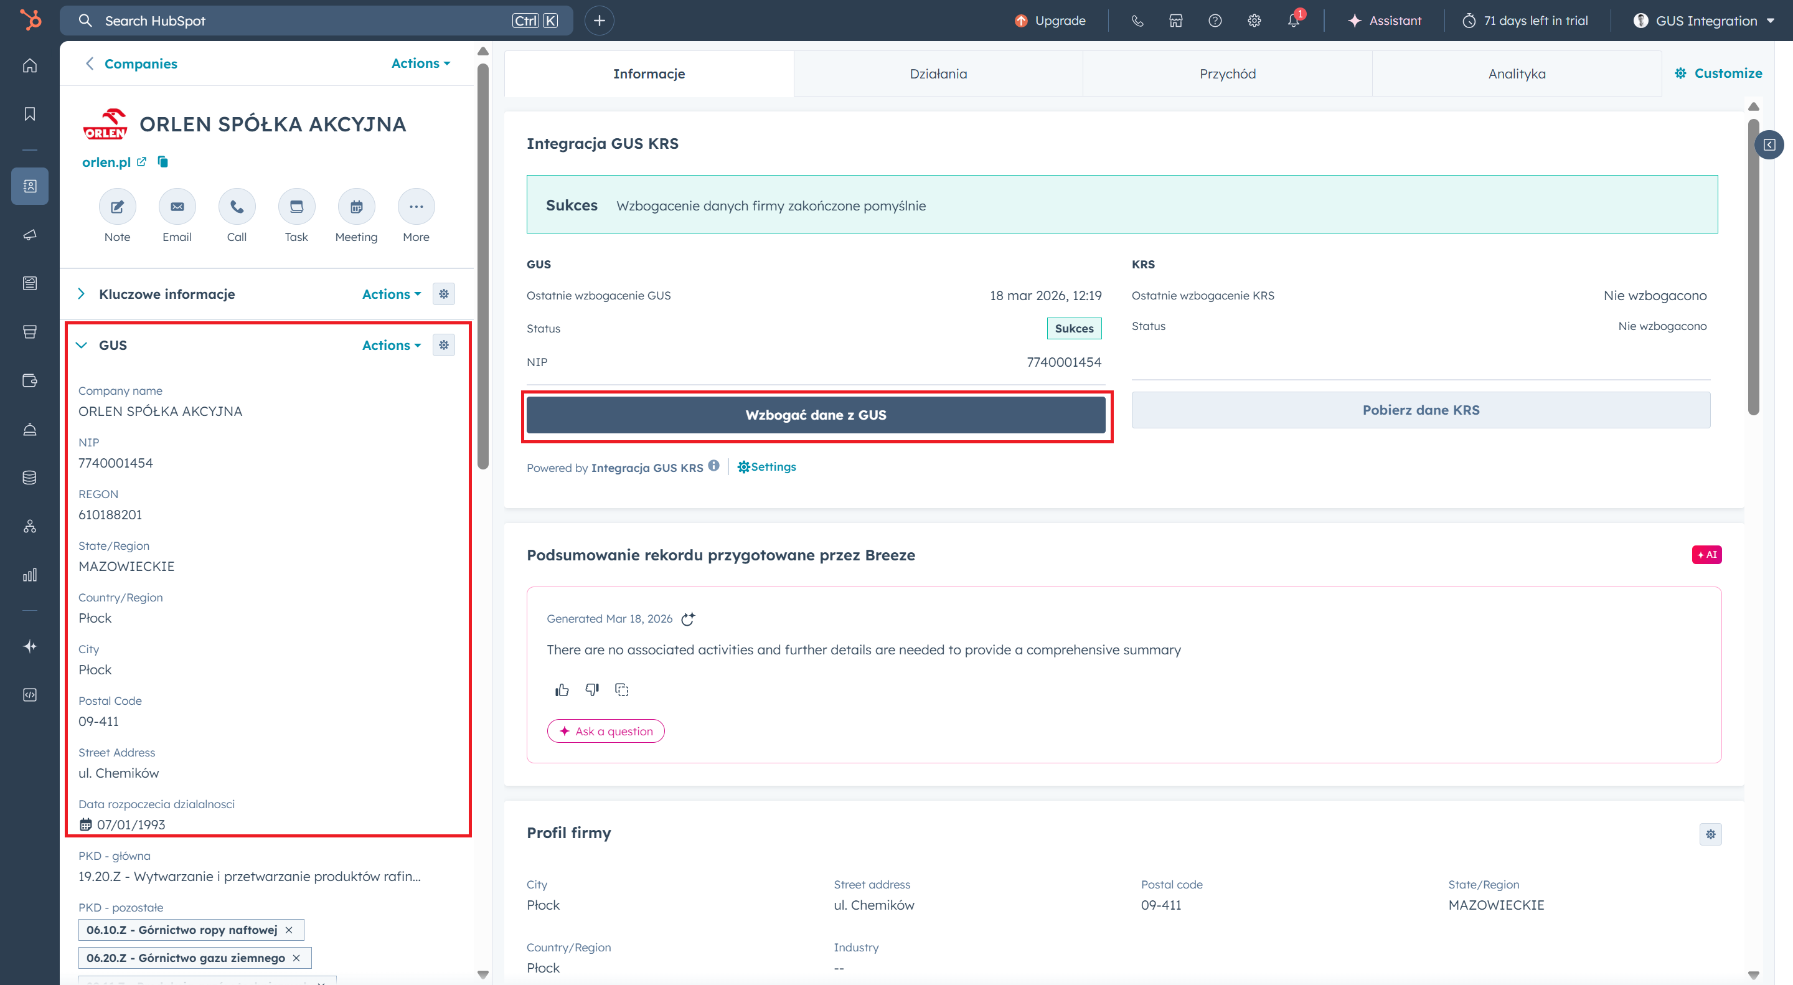
Task: Open the Automation workflows sidebar icon
Action: [x=30, y=526]
